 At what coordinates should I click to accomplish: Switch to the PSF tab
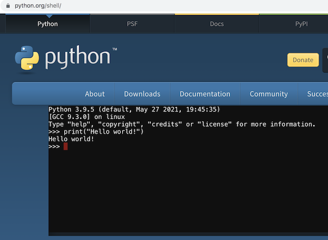tap(132, 24)
